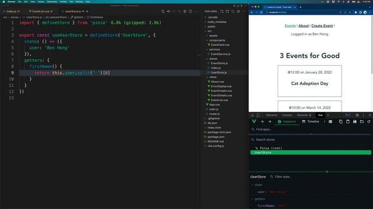Image resolution: width=373 pixels, height=209 pixels.
Task: Close the UserStore.js editor tab
Action: (87, 12)
